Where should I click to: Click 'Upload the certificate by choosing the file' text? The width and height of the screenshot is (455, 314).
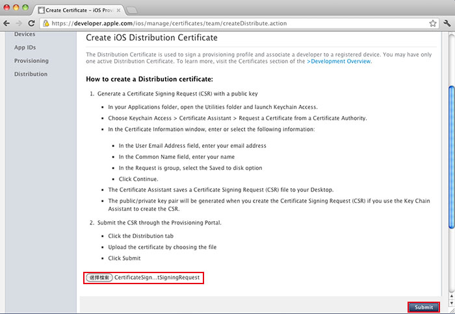coord(162,247)
